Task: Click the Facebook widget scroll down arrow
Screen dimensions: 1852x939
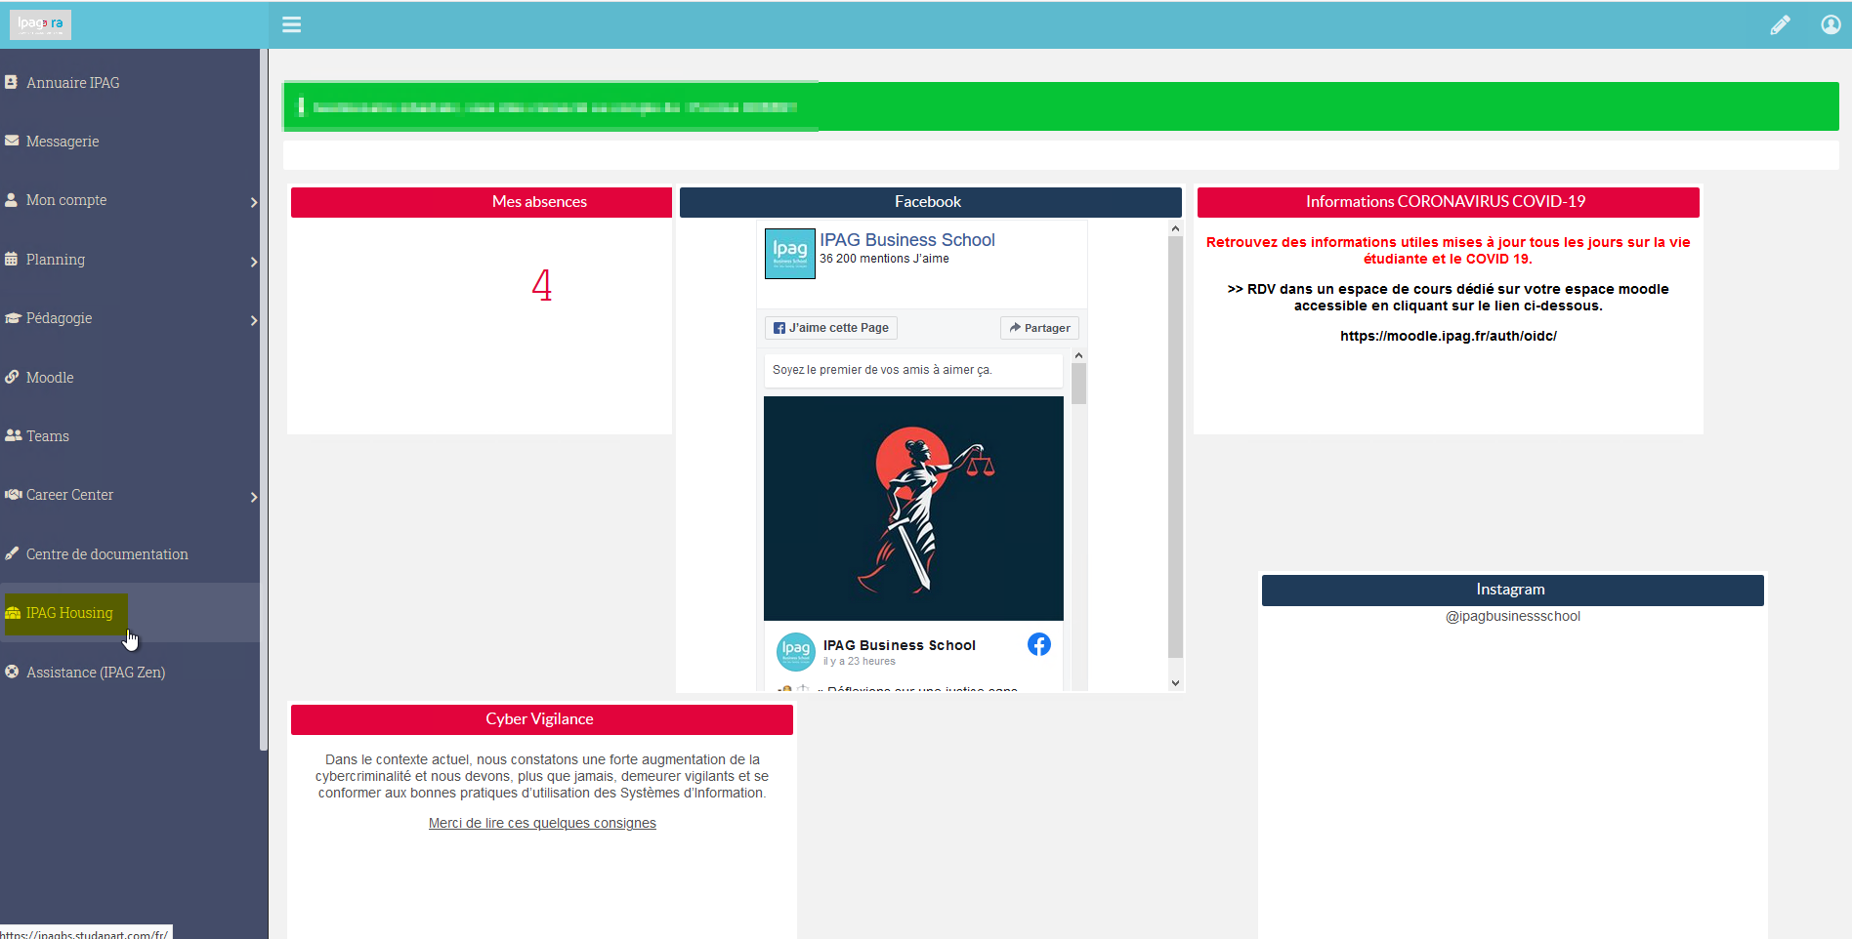Action: point(1175,683)
